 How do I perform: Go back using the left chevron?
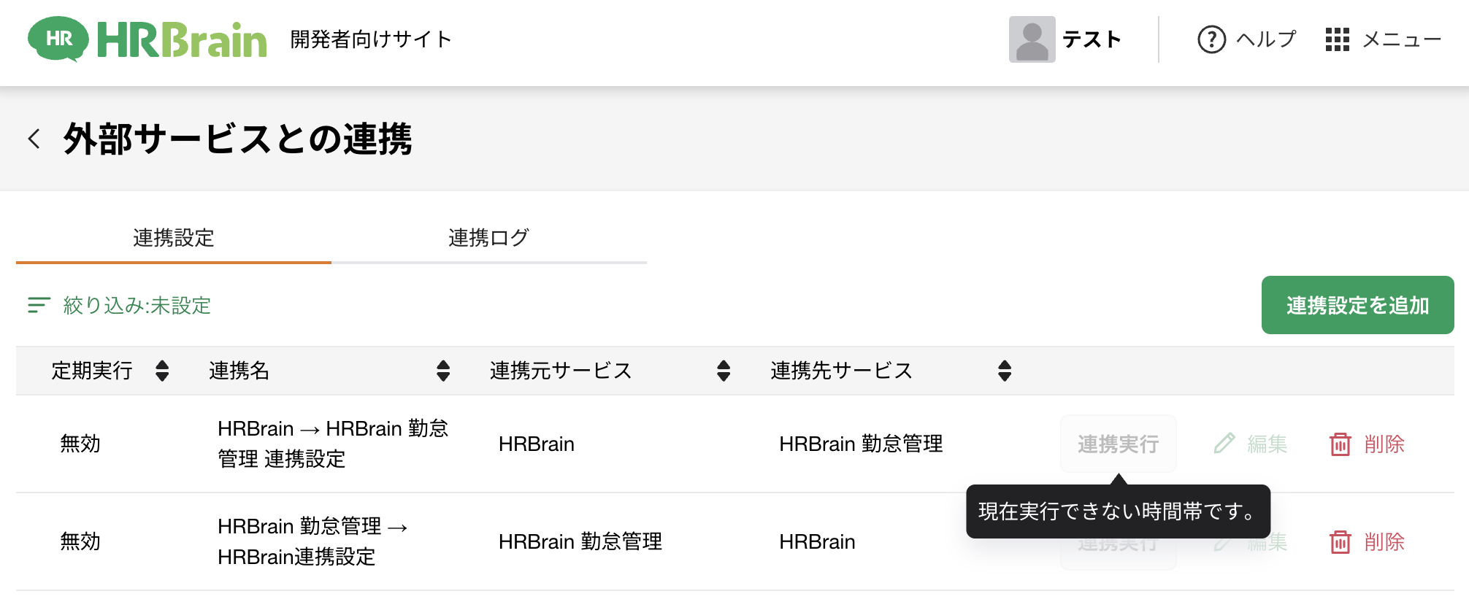pyautogui.click(x=34, y=139)
